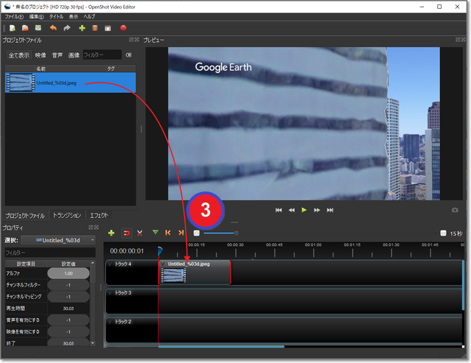Take a snapshot with the preview camera icon
471x363 pixels.
[x=455, y=210]
